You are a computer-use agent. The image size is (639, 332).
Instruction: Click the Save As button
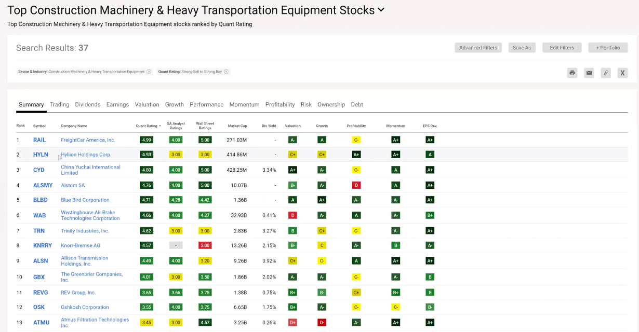(x=522, y=47)
